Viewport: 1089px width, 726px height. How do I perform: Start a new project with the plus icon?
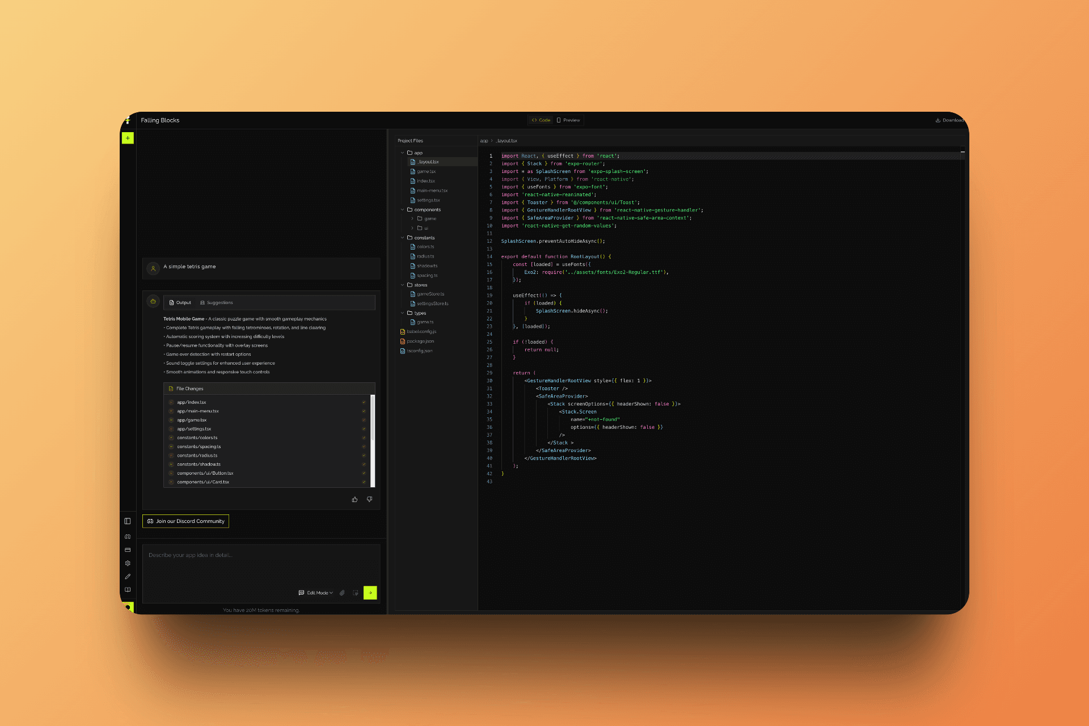tap(128, 138)
